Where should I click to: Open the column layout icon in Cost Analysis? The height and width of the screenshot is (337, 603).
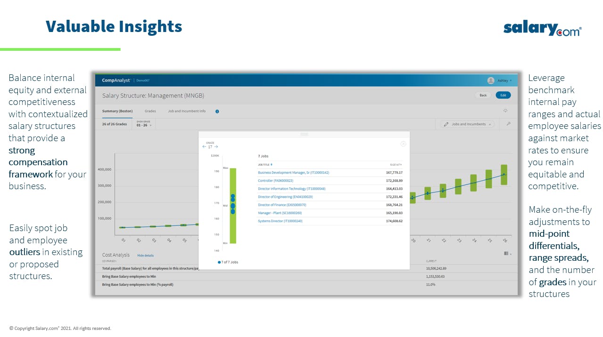coord(506,253)
